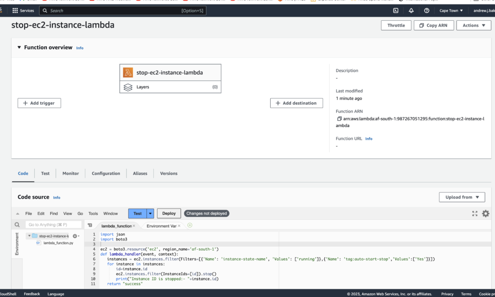Switch to the Configuration tab
The image size is (495, 297).
tap(105, 173)
